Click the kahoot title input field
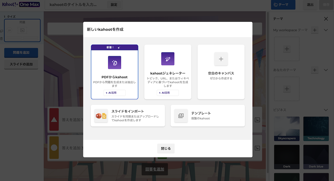 (75, 5)
